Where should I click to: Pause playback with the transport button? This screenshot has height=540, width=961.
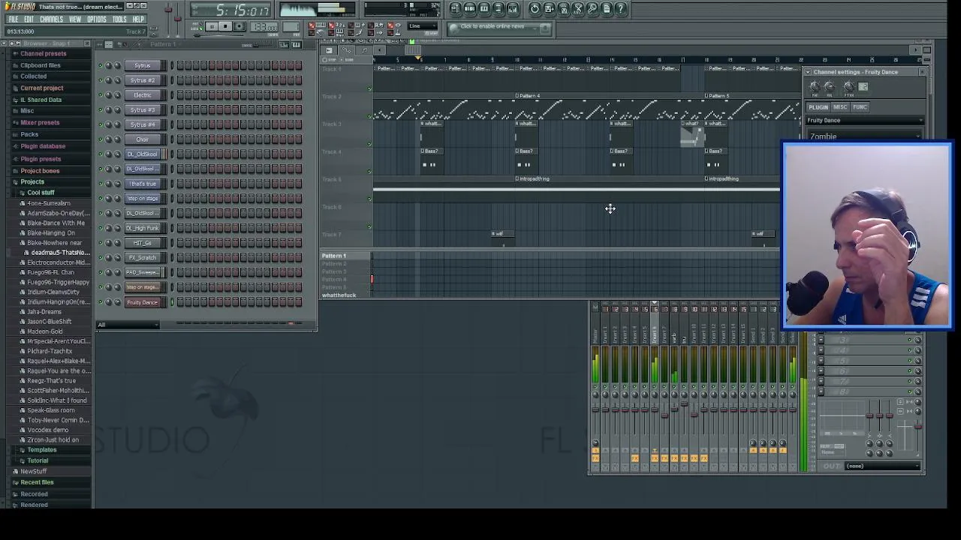(x=212, y=26)
